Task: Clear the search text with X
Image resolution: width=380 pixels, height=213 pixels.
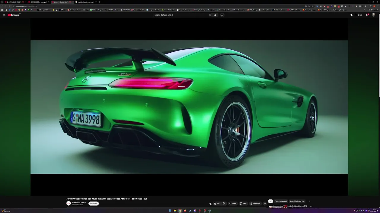Action: [x=210, y=15]
